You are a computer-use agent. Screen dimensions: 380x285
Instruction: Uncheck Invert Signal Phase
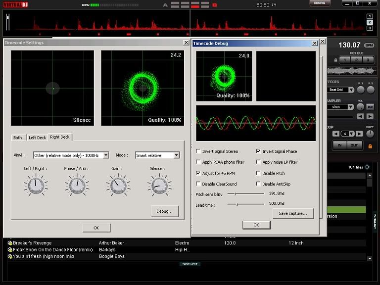click(258, 151)
